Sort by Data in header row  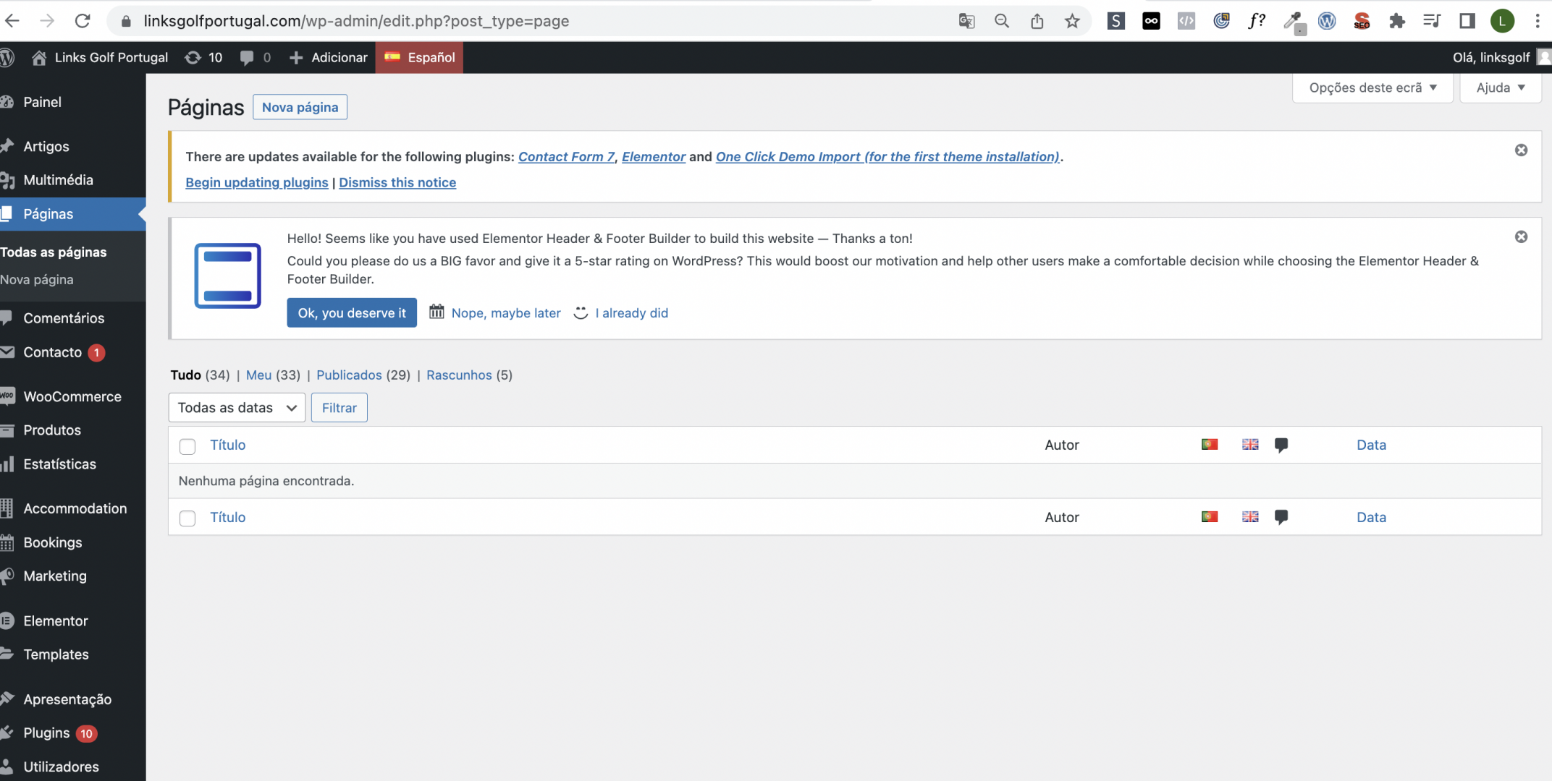click(1371, 445)
